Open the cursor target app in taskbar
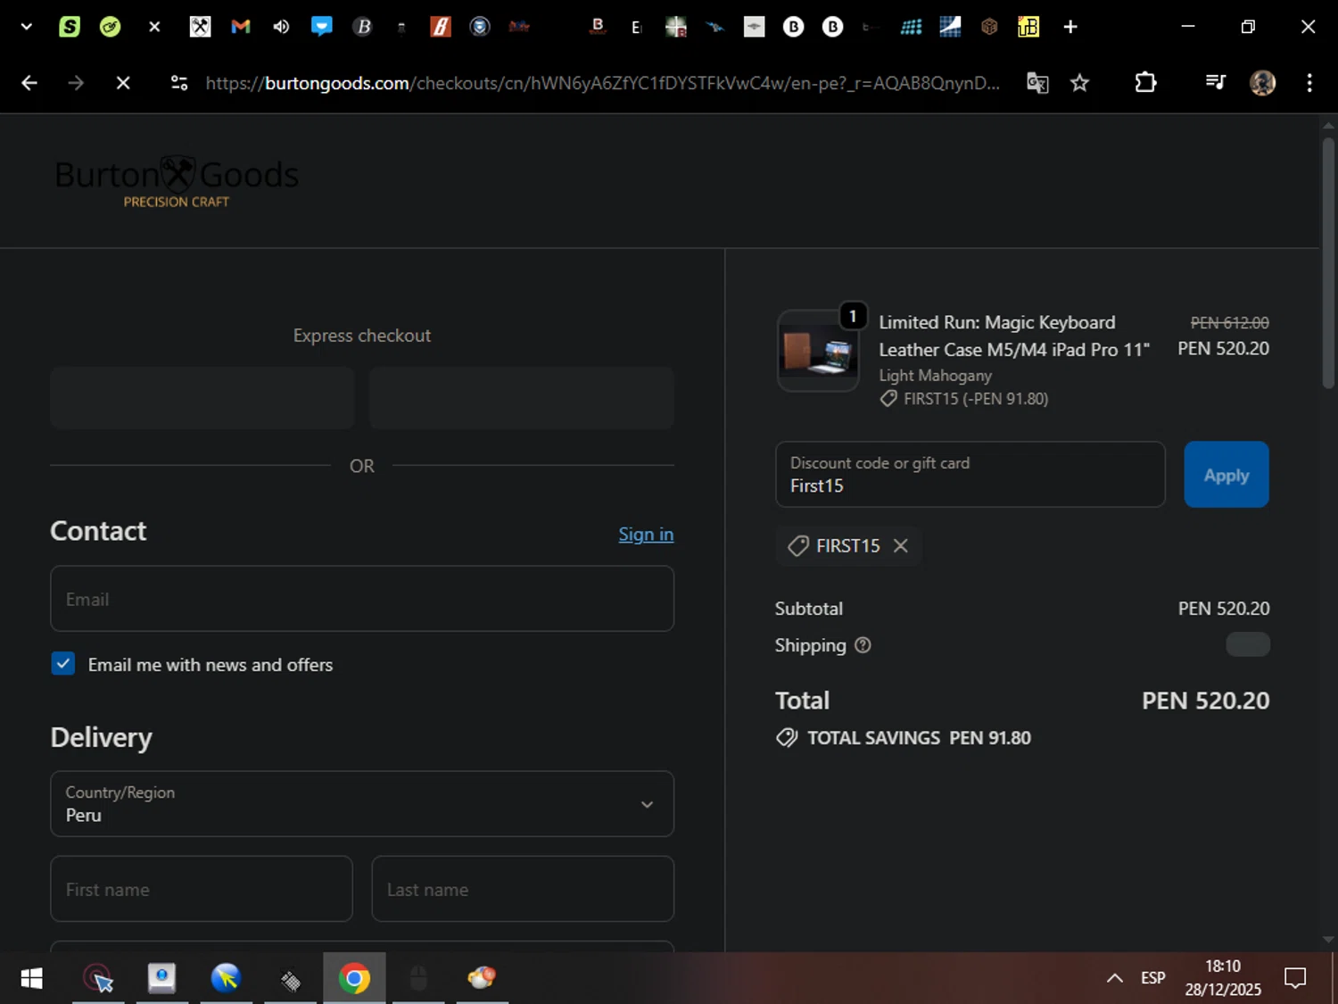 coord(98,979)
